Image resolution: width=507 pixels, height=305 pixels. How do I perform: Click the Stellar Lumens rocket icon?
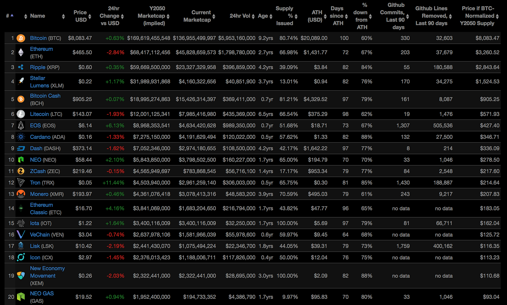(x=21, y=81)
